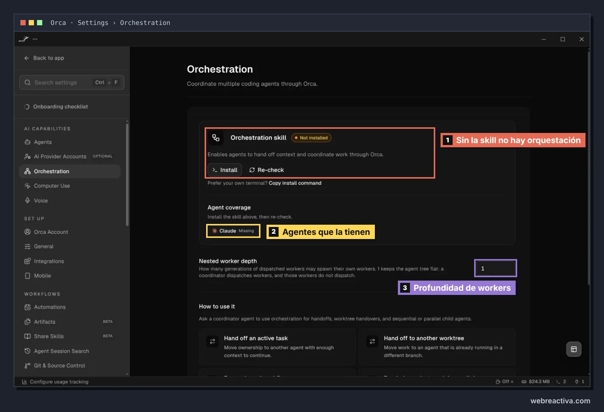Select Orchestration in the sidebar

pyautogui.click(x=70, y=171)
